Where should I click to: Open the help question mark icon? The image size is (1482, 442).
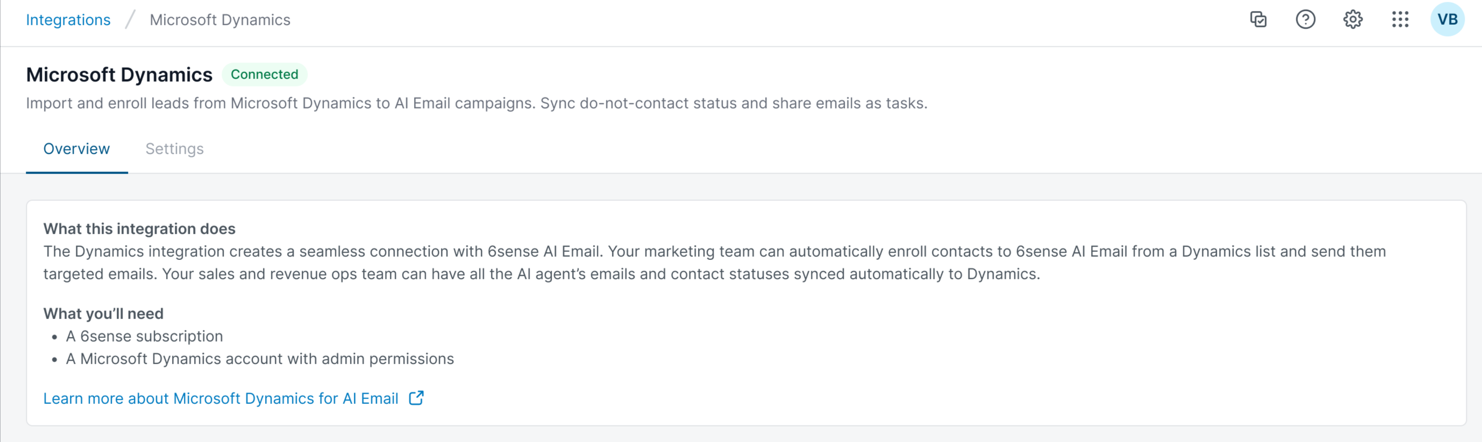[x=1306, y=19]
